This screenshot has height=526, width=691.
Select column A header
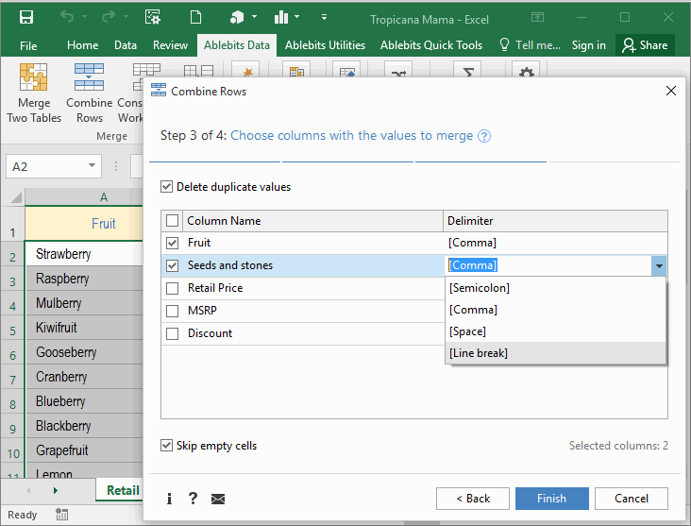pos(84,196)
